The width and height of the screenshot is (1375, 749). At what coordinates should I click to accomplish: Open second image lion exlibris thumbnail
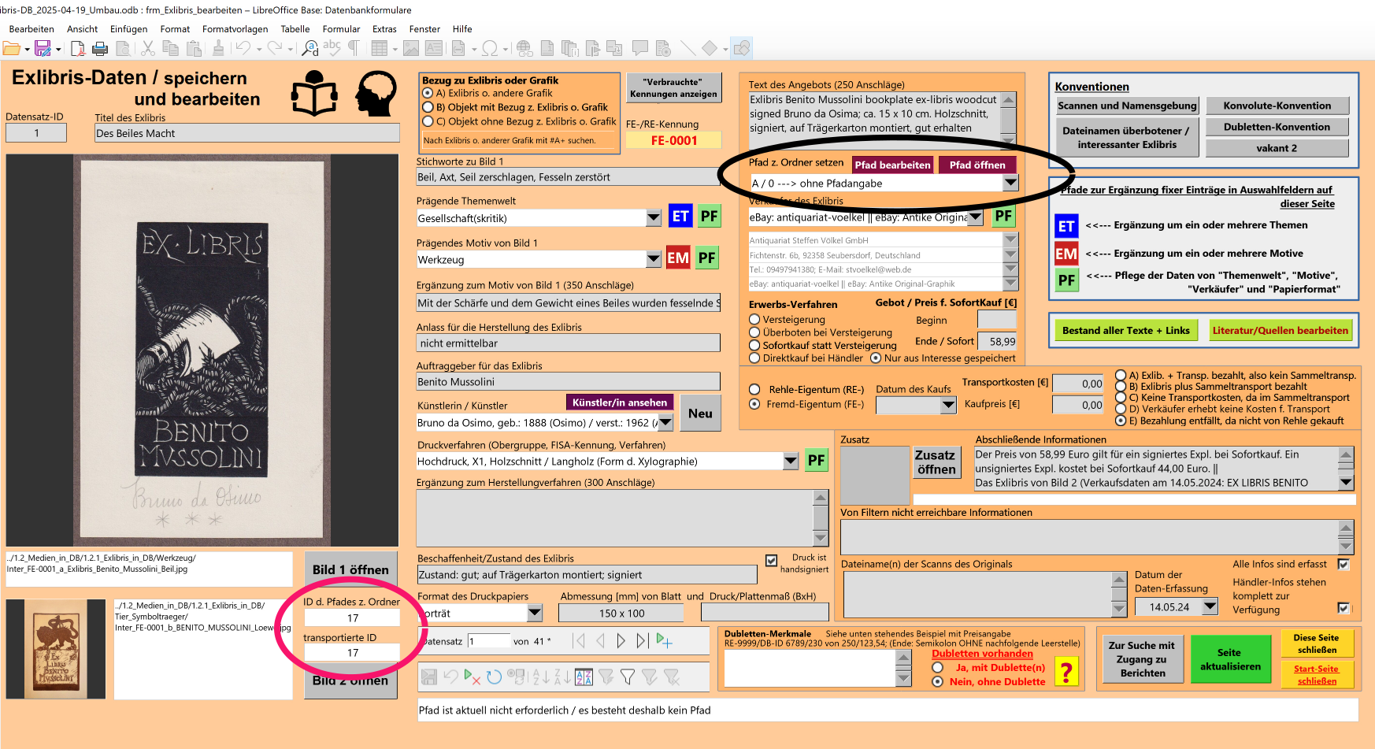(55, 649)
